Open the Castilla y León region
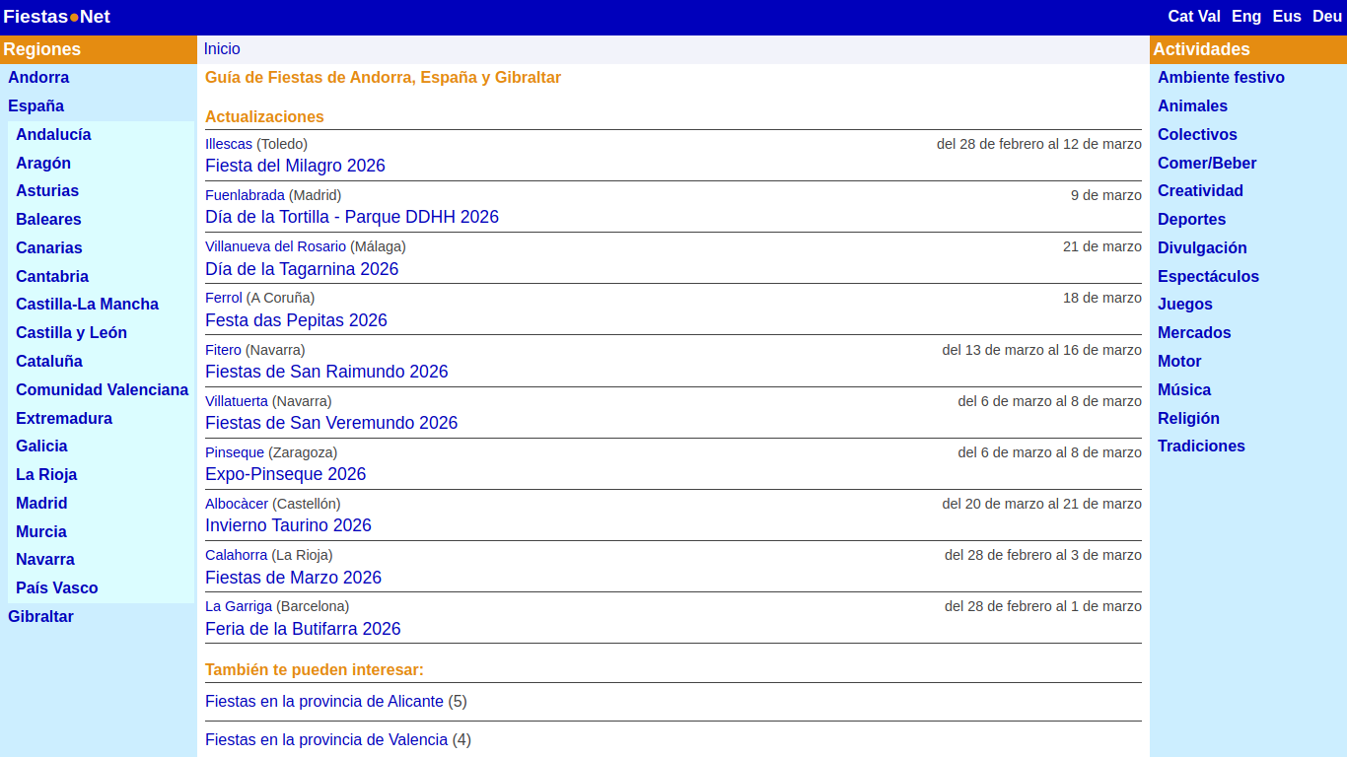Viewport: 1347px width, 757px height. pyautogui.click(x=71, y=333)
